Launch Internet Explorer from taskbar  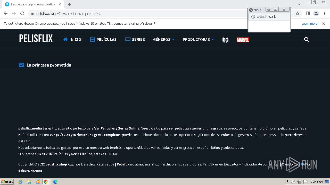20,182
